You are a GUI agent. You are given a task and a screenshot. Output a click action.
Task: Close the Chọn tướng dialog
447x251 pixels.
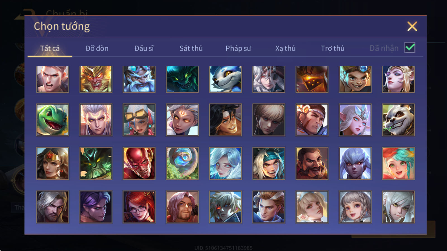pos(412,26)
